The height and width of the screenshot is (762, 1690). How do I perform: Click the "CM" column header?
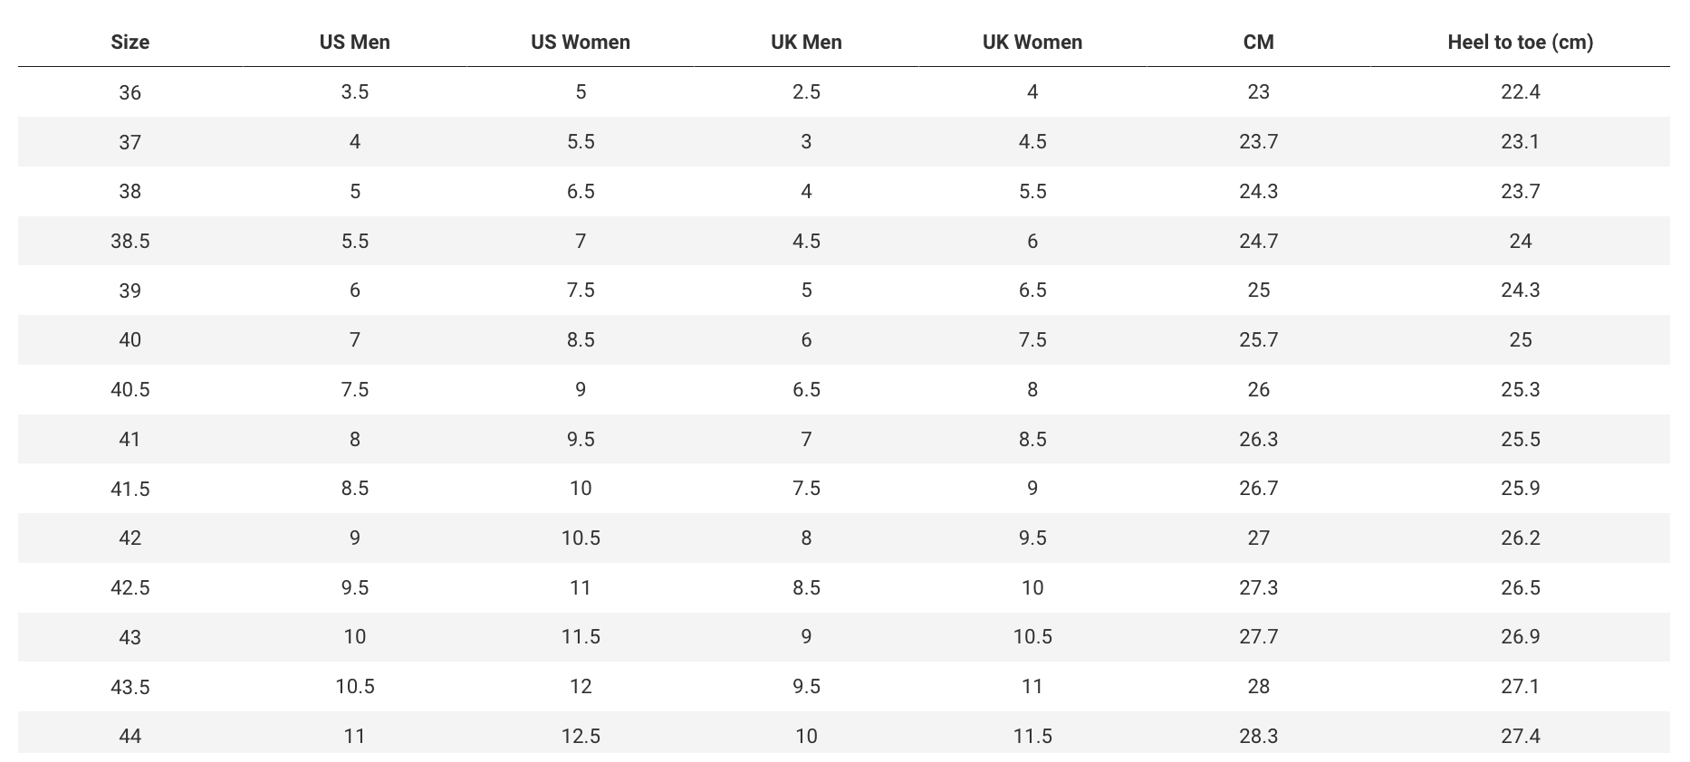pyautogui.click(x=1258, y=42)
